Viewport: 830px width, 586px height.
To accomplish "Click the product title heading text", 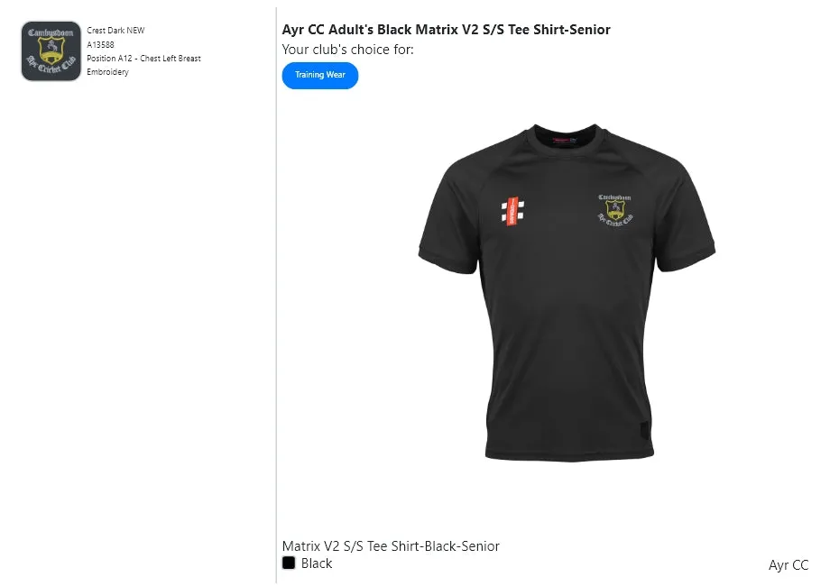I will tap(447, 30).
